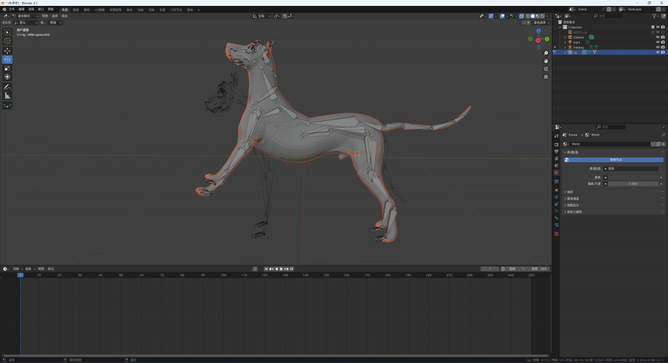Toggle visibility of the Light object
Image resolution: width=668 pixels, height=363 pixels.
[657, 42]
